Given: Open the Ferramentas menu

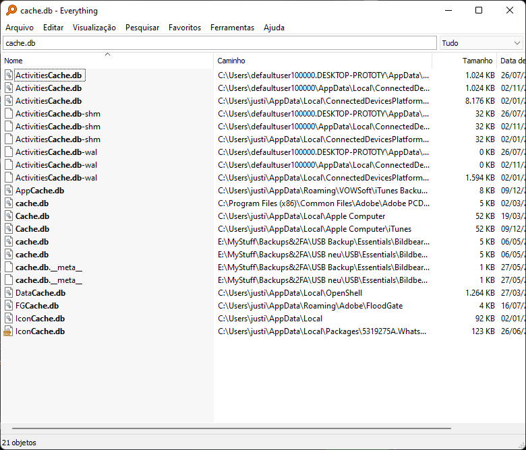Looking at the screenshot, I should 232,28.
